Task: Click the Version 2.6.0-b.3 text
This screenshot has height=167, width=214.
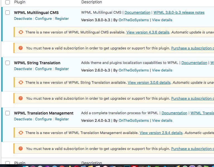Action: [x=96, y=70]
